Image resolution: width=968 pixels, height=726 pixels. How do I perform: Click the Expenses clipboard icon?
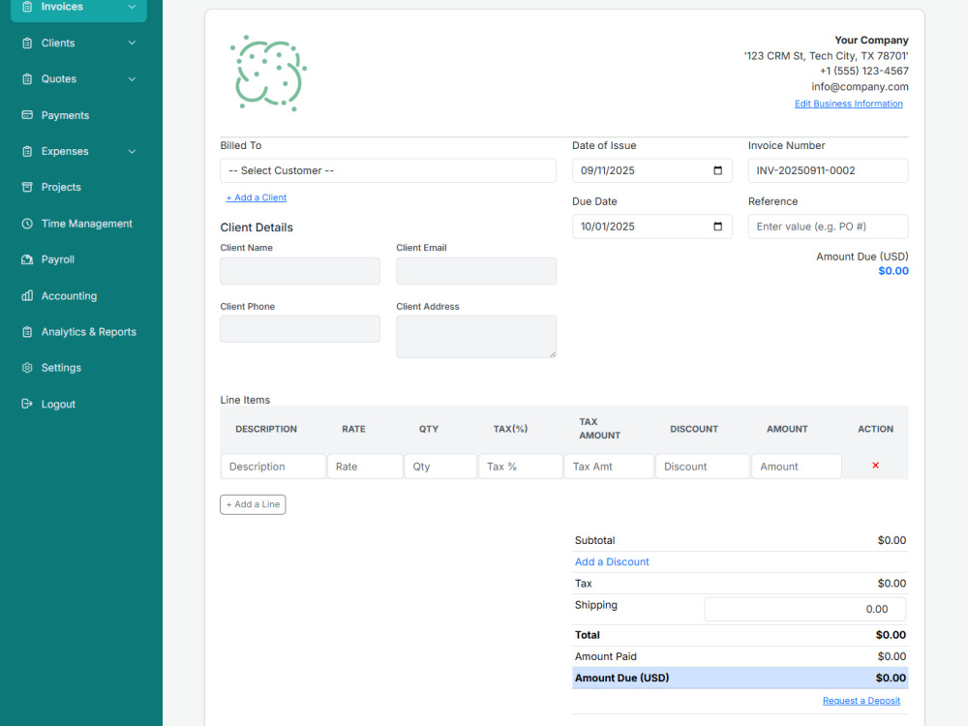point(27,151)
